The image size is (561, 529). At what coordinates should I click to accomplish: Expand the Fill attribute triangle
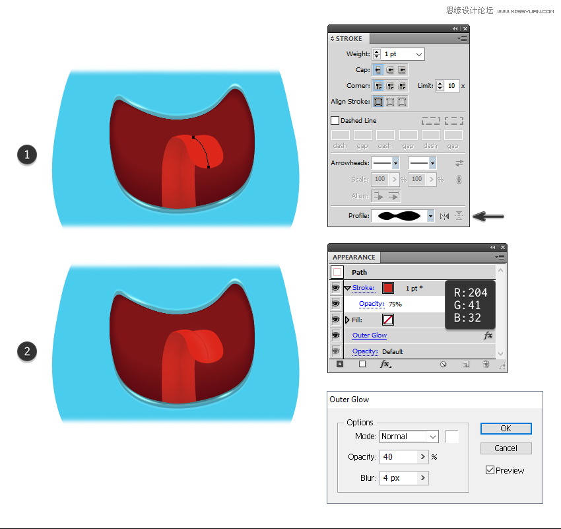pyautogui.click(x=347, y=320)
